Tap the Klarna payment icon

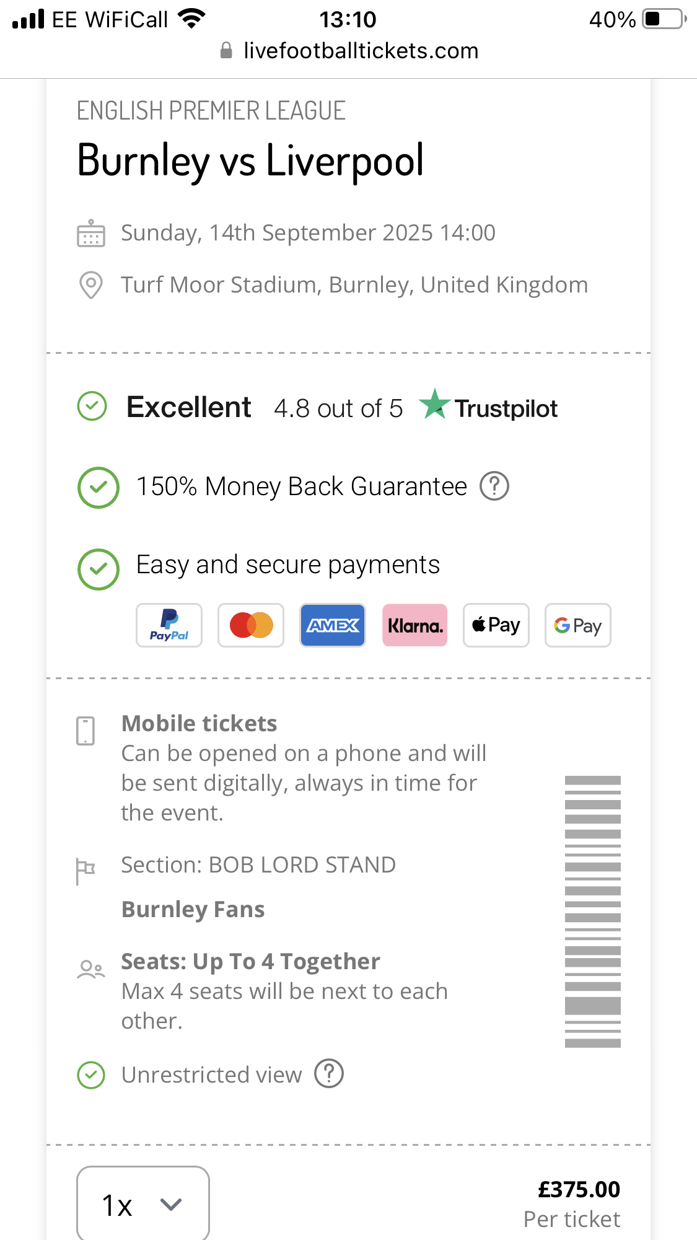(414, 625)
